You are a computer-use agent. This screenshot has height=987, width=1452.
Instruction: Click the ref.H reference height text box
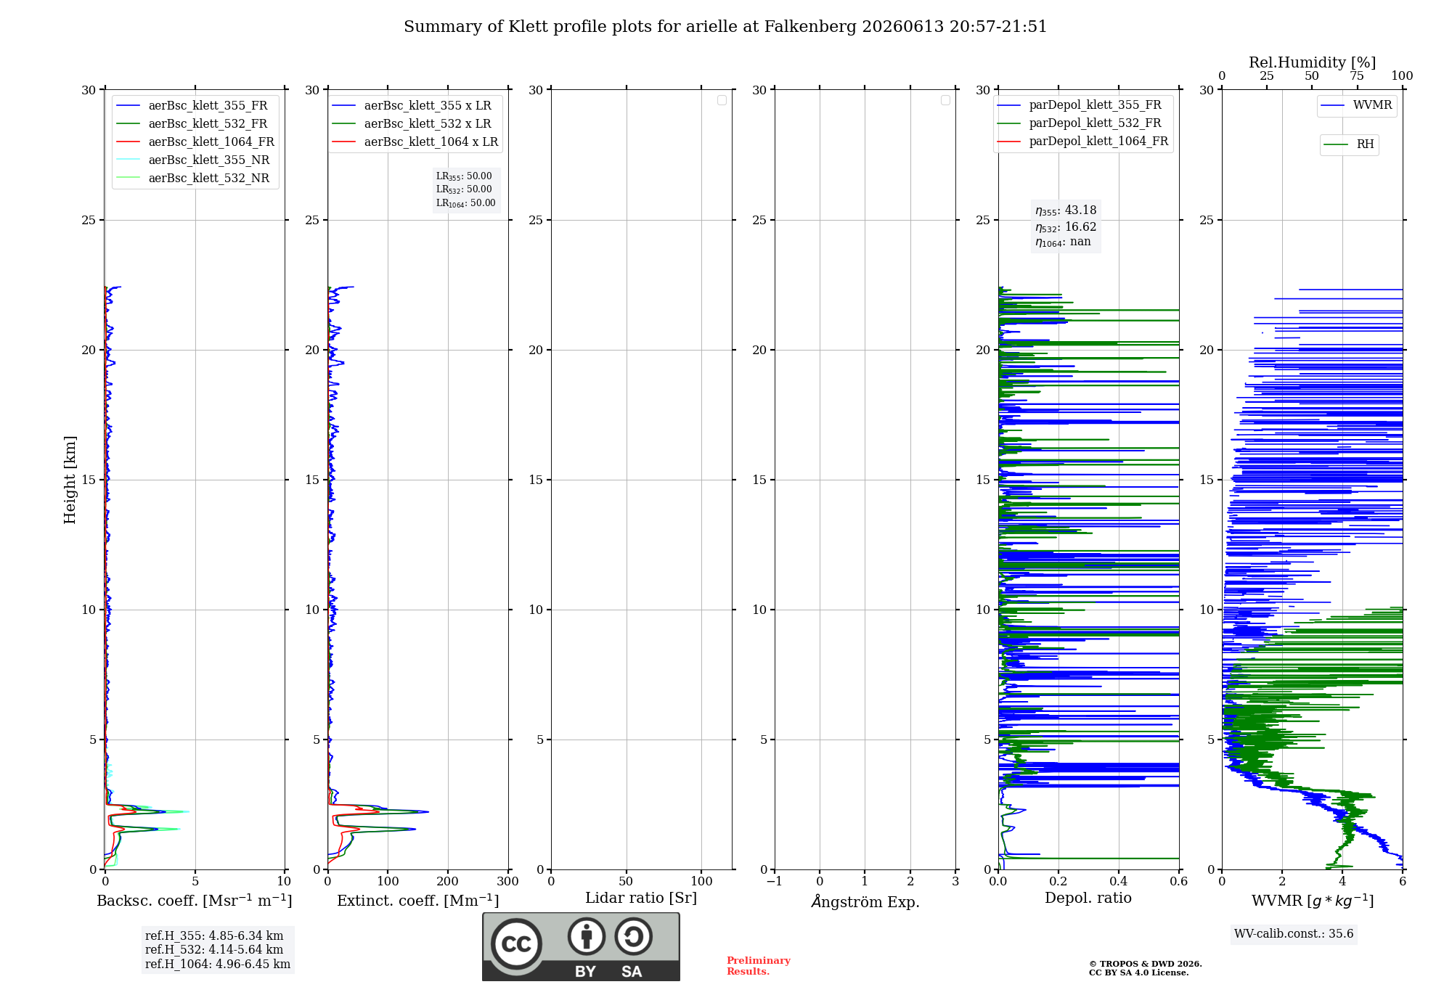point(218,950)
